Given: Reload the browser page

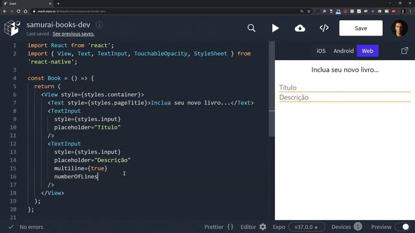Looking at the screenshot, I should click(x=19, y=12).
